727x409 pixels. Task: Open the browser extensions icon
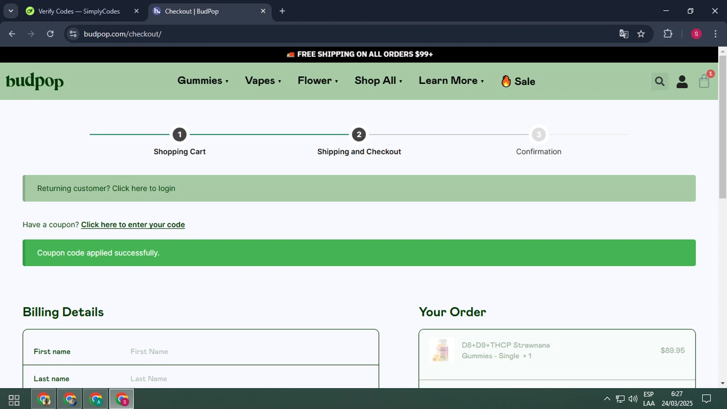pyautogui.click(x=668, y=34)
